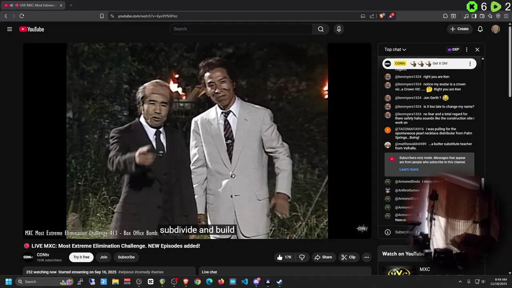
Task: Open Windows Start menu
Action: pos(8,282)
